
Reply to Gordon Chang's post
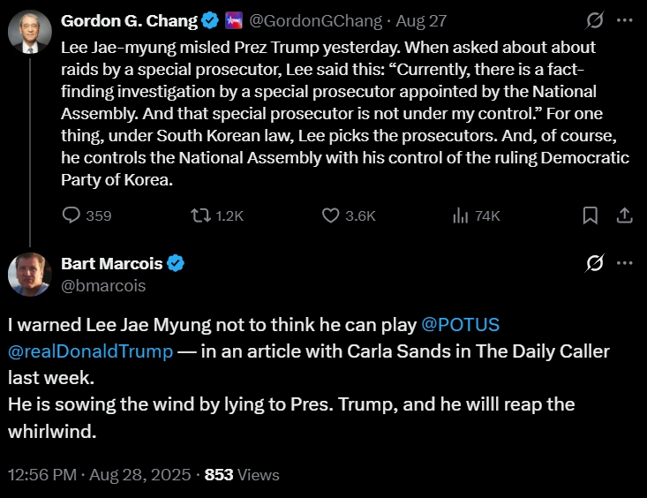[72, 215]
